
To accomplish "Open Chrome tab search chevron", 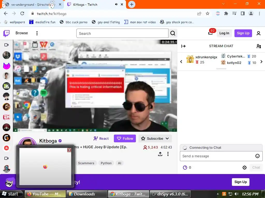I will (223, 4).
